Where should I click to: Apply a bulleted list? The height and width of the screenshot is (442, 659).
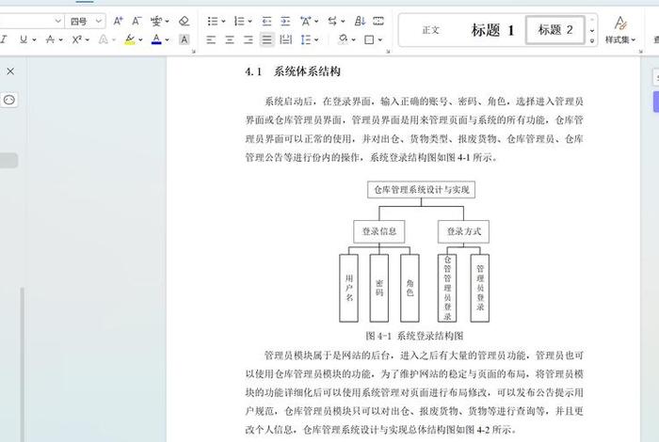(x=213, y=21)
